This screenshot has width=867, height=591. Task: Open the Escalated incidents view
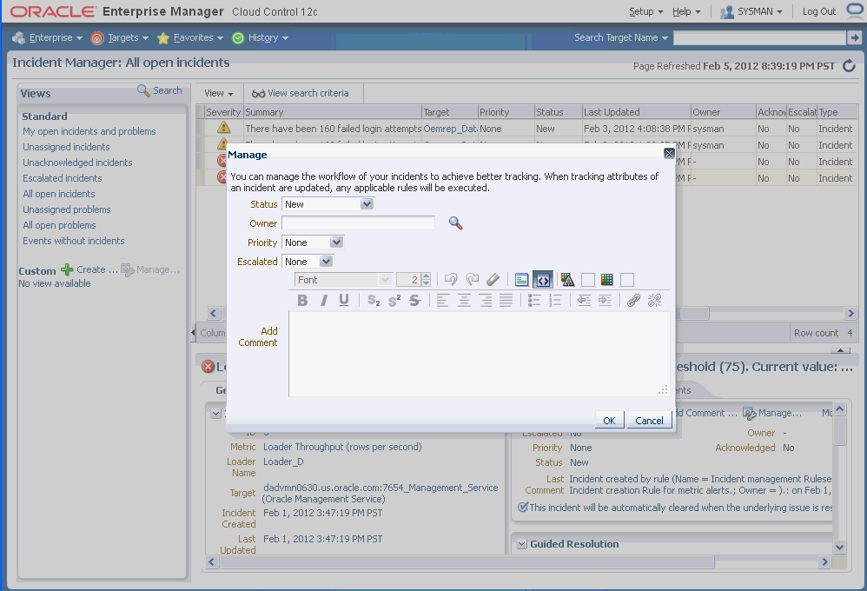pyautogui.click(x=63, y=178)
